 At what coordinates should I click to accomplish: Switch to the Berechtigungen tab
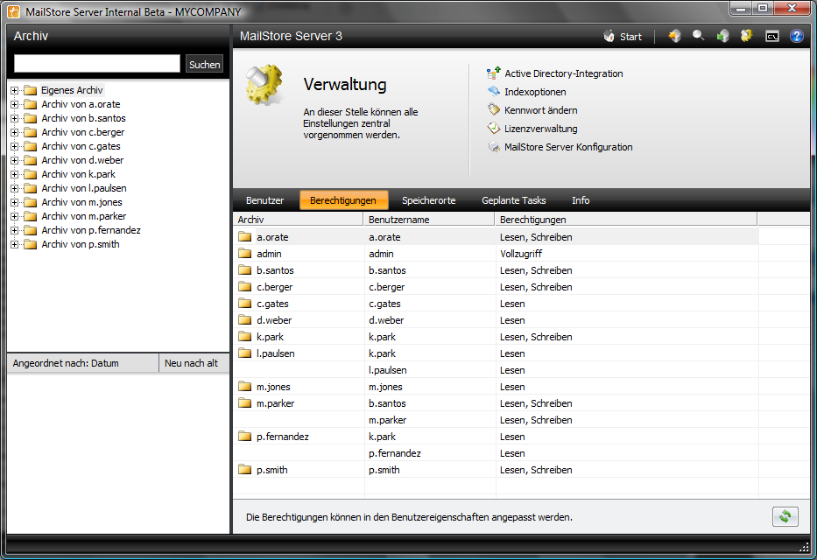(x=343, y=200)
